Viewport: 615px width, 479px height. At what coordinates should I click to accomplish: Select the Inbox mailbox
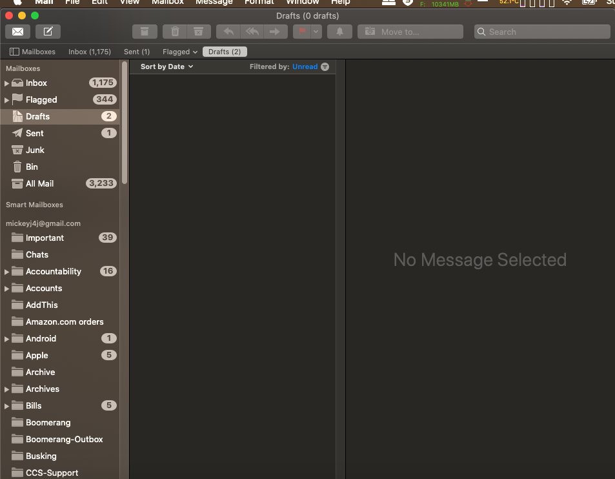pos(60,83)
